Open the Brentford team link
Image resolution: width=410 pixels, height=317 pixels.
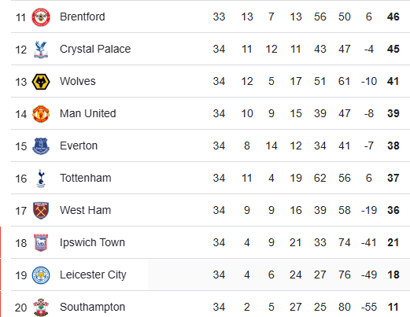click(x=83, y=17)
